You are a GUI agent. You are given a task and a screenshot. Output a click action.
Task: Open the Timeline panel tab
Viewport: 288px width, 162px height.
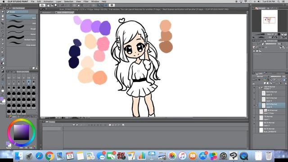click(x=51, y=122)
